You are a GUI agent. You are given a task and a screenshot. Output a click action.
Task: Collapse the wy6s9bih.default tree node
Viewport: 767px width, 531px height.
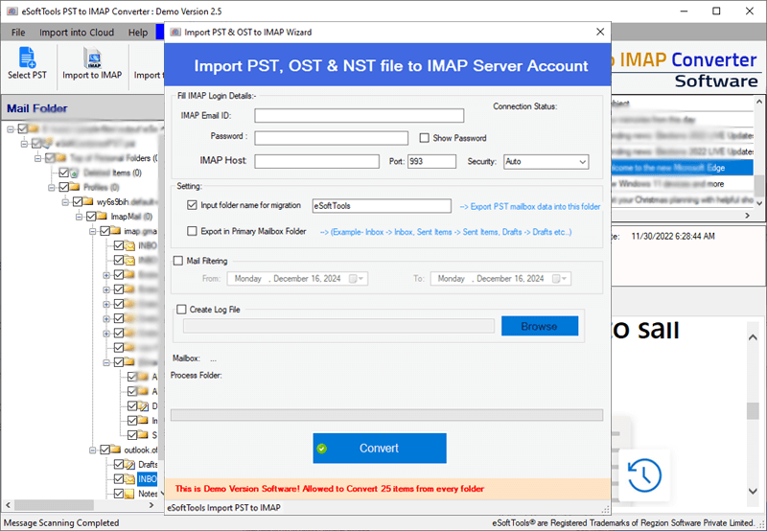(65, 201)
